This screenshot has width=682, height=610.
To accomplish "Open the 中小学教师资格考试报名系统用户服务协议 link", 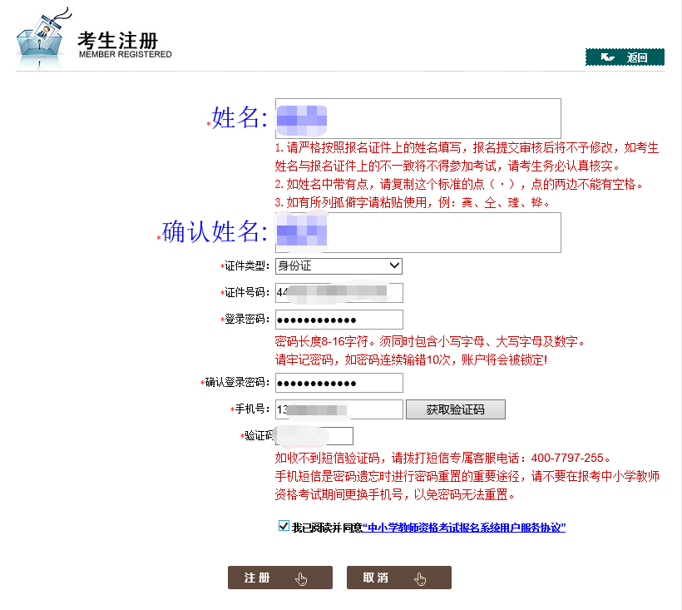I will tap(464, 528).
